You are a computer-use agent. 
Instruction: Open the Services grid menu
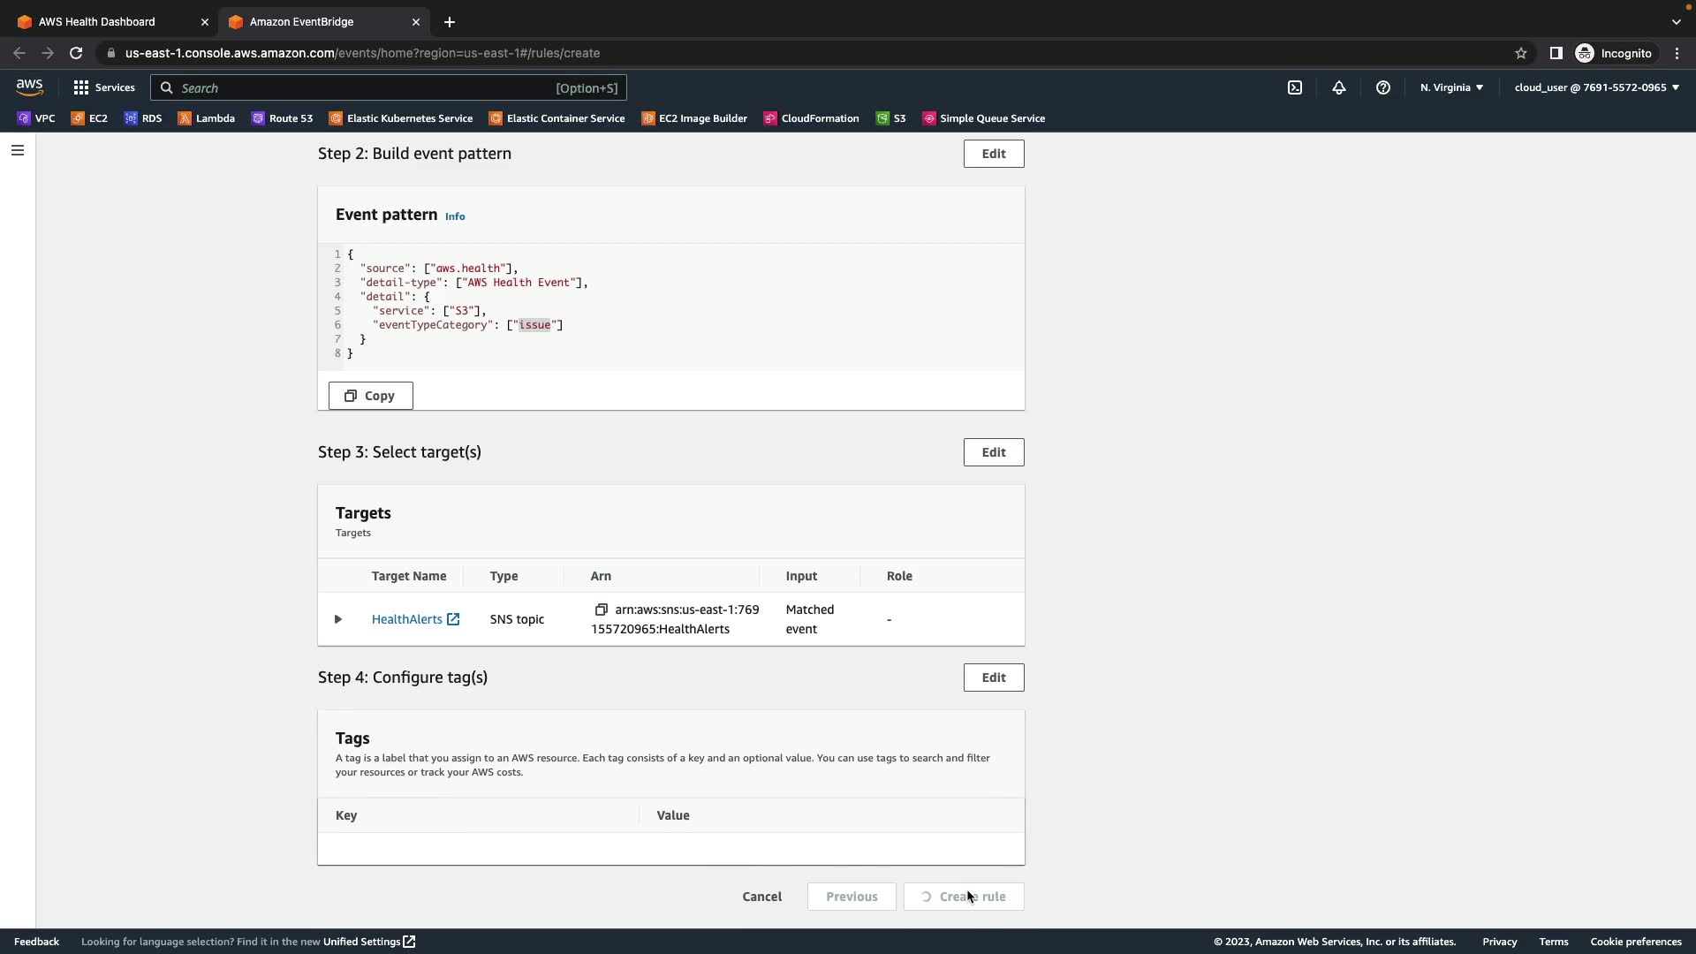pyautogui.click(x=104, y=87)
